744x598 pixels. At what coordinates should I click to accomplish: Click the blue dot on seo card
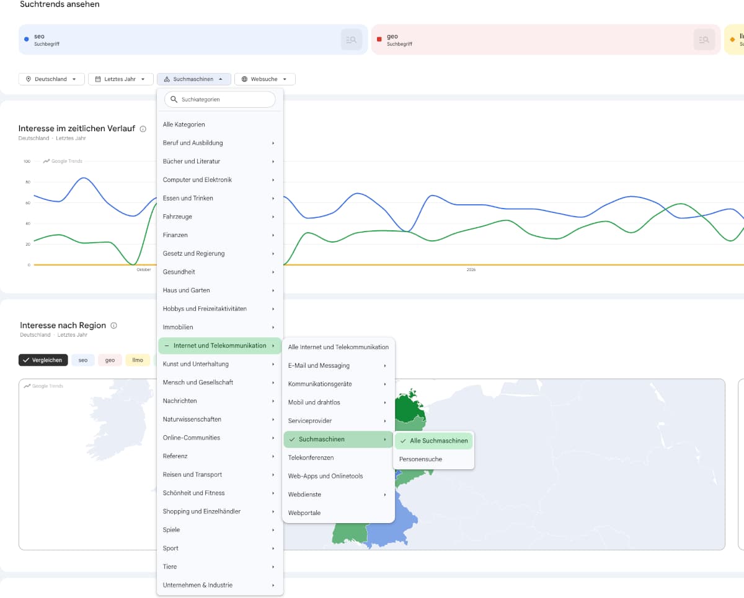coord(26,39)
